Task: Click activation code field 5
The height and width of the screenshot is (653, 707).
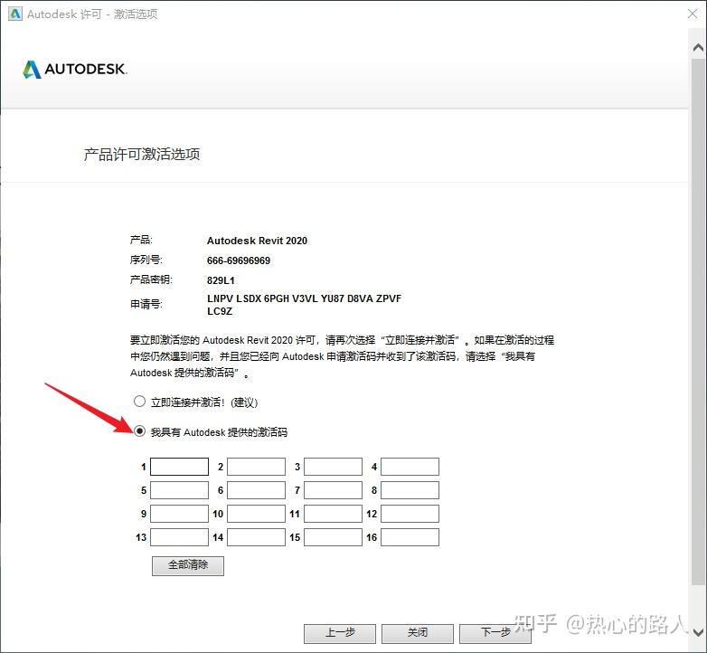Action: pos(179,490)
